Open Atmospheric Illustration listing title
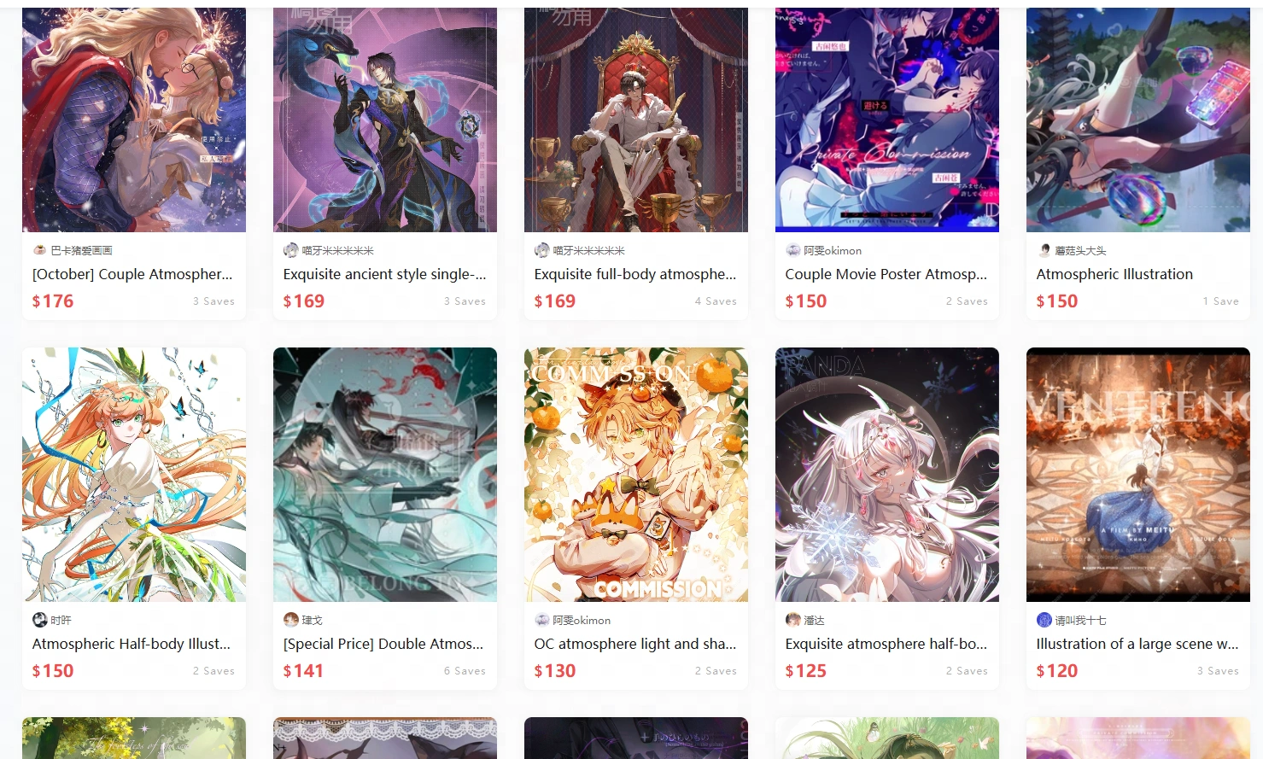The image size is (1263, 759). pos(1114,274)
